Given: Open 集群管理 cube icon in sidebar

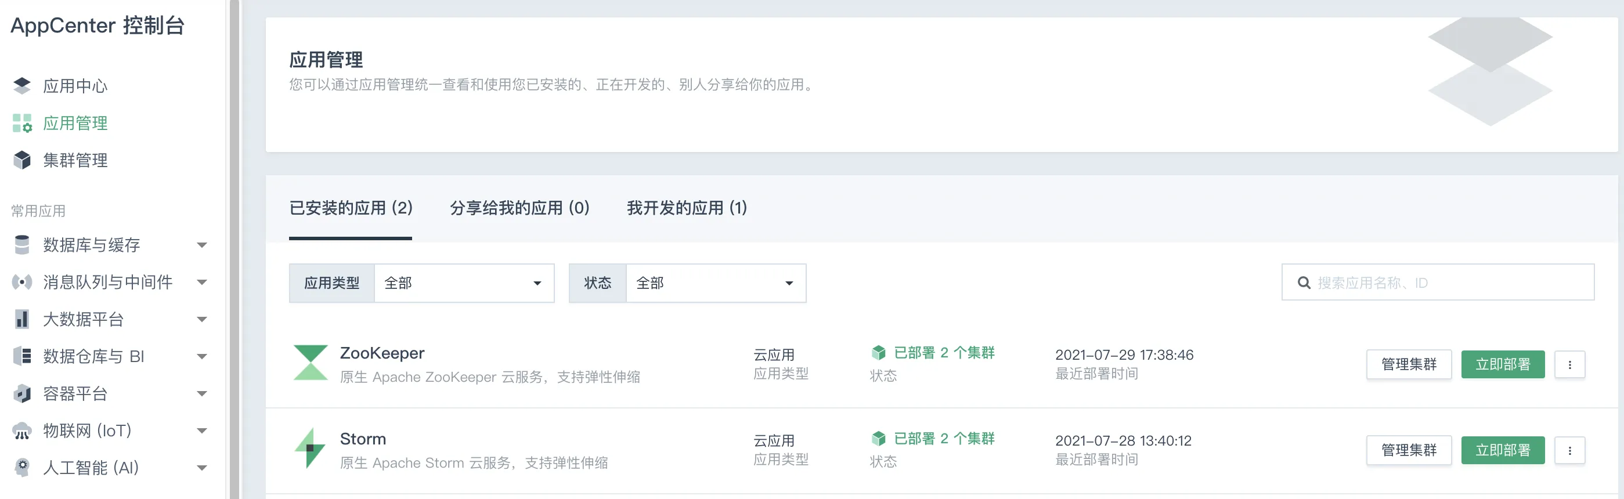Looking at the screenshot, I should [x=22, y=160].
